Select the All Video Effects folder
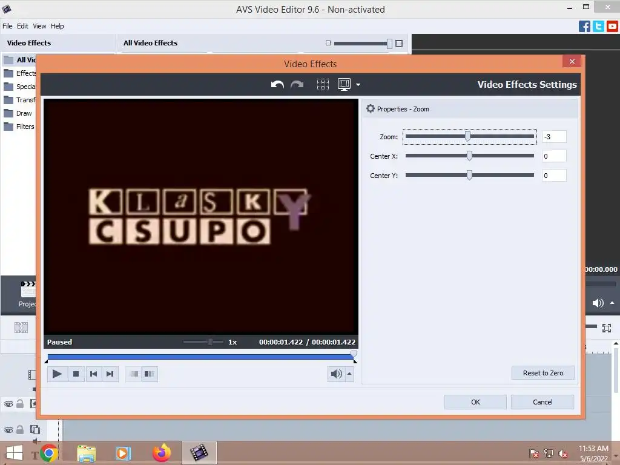The height and width of the screenshot is (465, 620). [x=20, y=60]
